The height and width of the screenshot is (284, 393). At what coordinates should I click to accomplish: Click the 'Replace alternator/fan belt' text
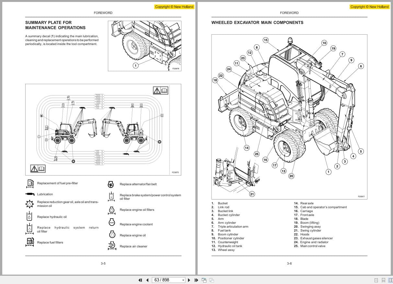point(138,184)
